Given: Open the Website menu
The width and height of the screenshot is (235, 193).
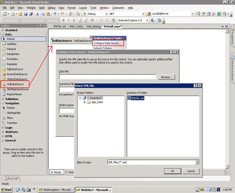Looking at the screenshot, I should point(31,8).
